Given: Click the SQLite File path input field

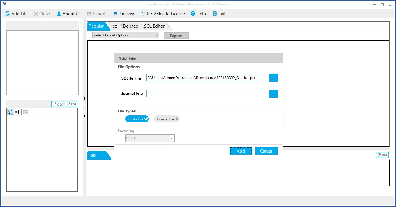Looking at the screenshot, I should coord(206,78).
